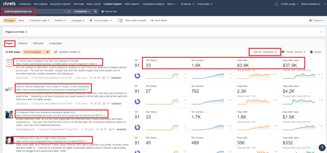327x153 pixels.
Task: Switch to the Pages tab
Action: [x=9, y=43]
